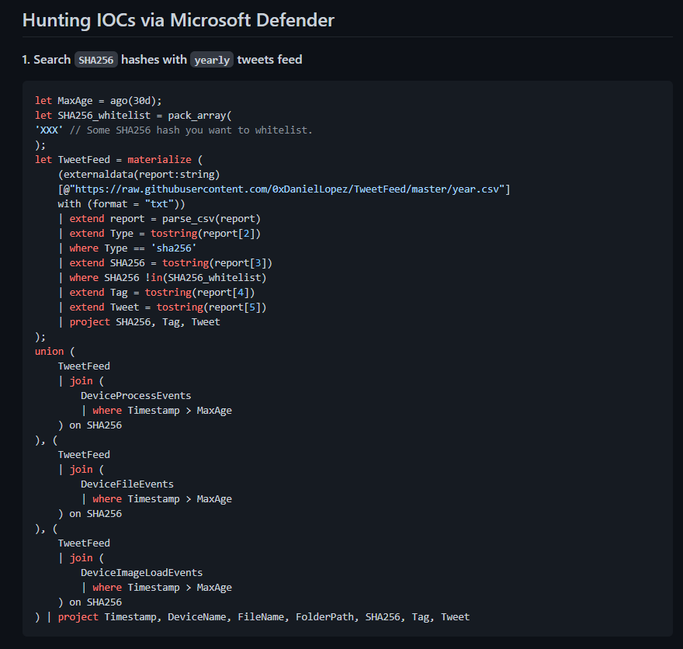Click 'extend report = parse_csv(report)' line
Image resolution: width=683 pixels, height=649 pixels.
[x=165, y=219]
